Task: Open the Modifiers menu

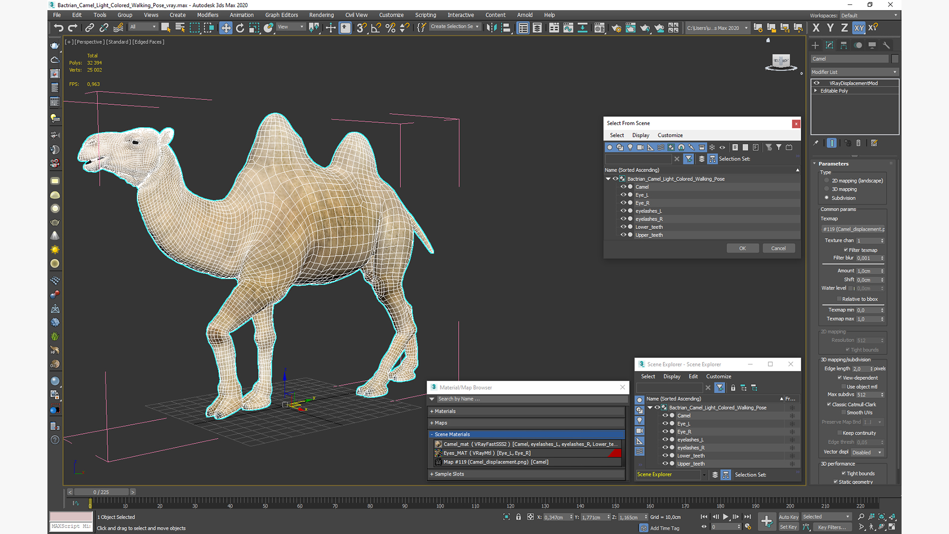Action: [208, 15]
